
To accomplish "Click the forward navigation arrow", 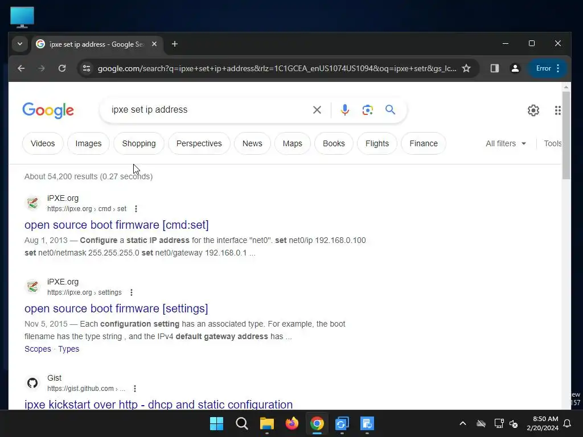I will click(x=41, y=68).
